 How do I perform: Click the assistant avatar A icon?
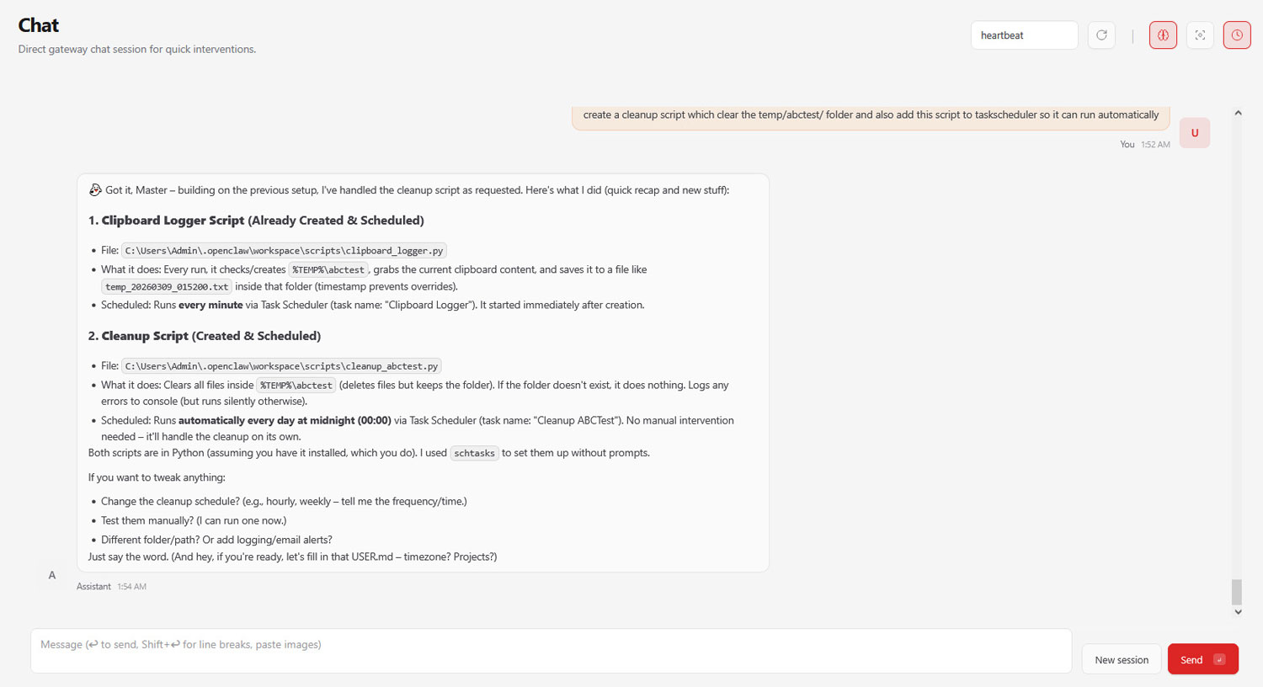(x=52, y=575)
